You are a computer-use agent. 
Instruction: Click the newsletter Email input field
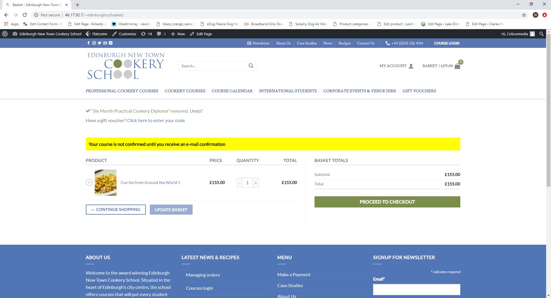pyautogui.click(x=416, y=289)
